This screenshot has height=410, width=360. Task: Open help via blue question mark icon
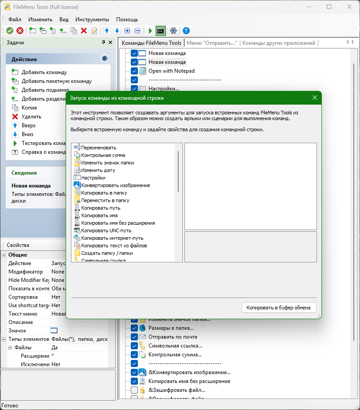[x=186, y=31]
